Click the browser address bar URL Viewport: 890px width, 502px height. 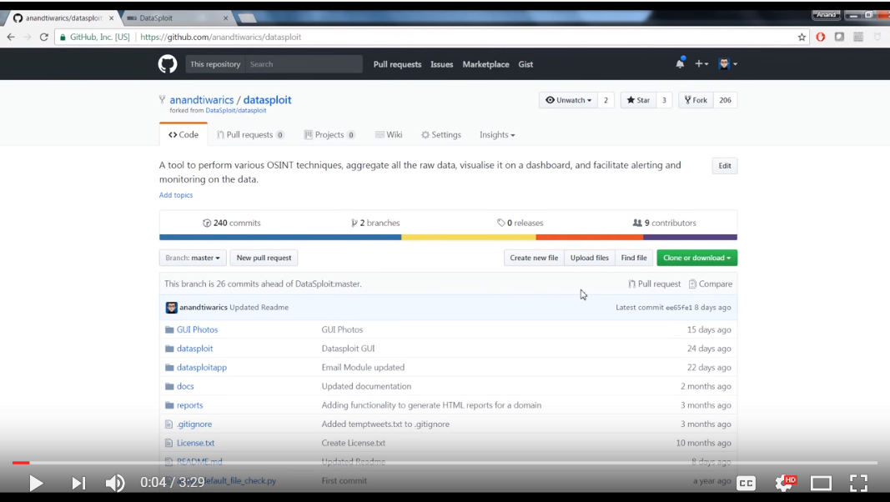[221, 37]
